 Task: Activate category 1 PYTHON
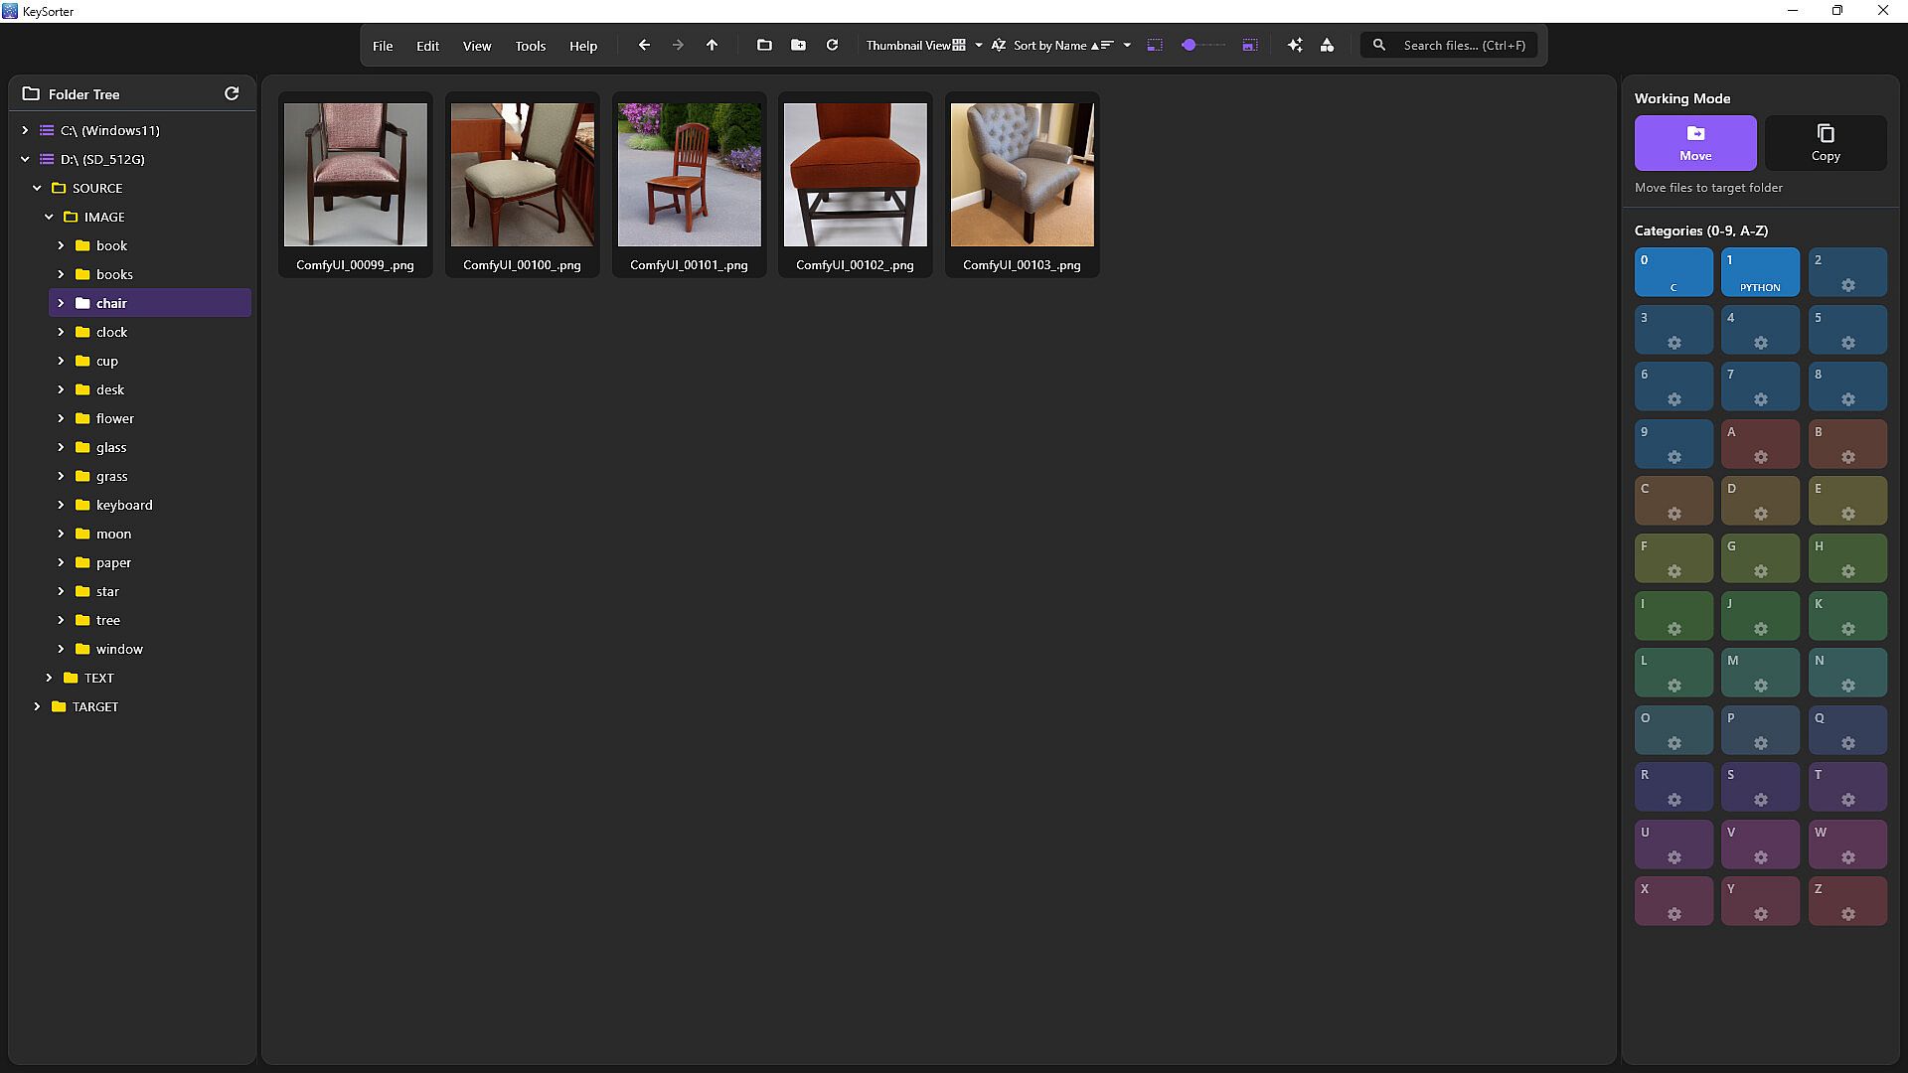[1759, 271]
